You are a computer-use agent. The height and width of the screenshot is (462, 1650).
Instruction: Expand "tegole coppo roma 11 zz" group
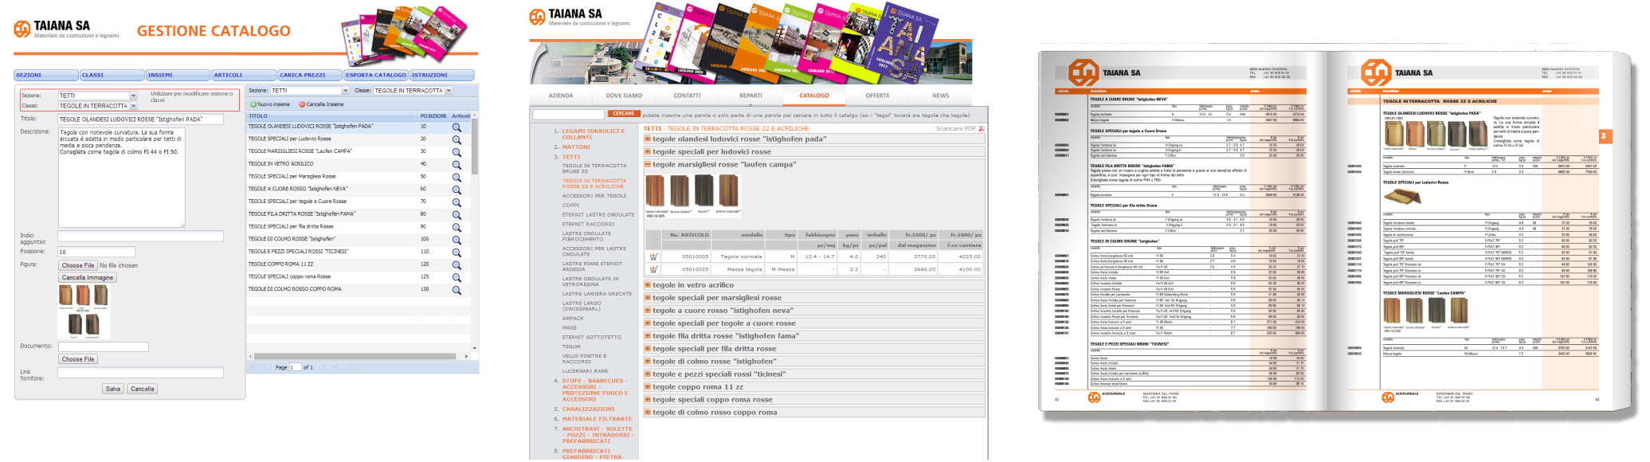click(648, 387)
